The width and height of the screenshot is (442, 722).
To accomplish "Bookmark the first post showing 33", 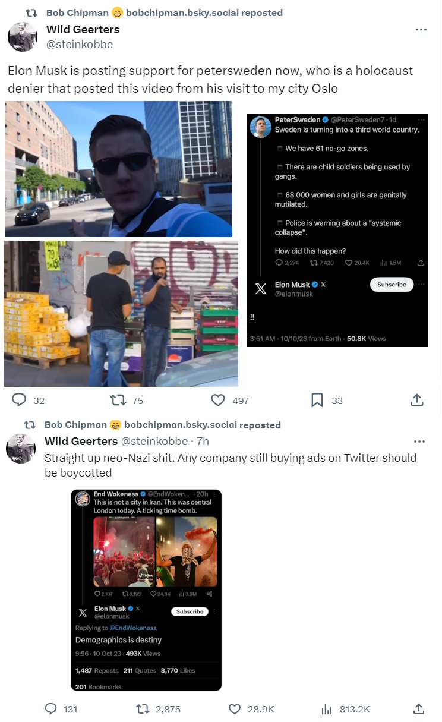I will 327,401.
